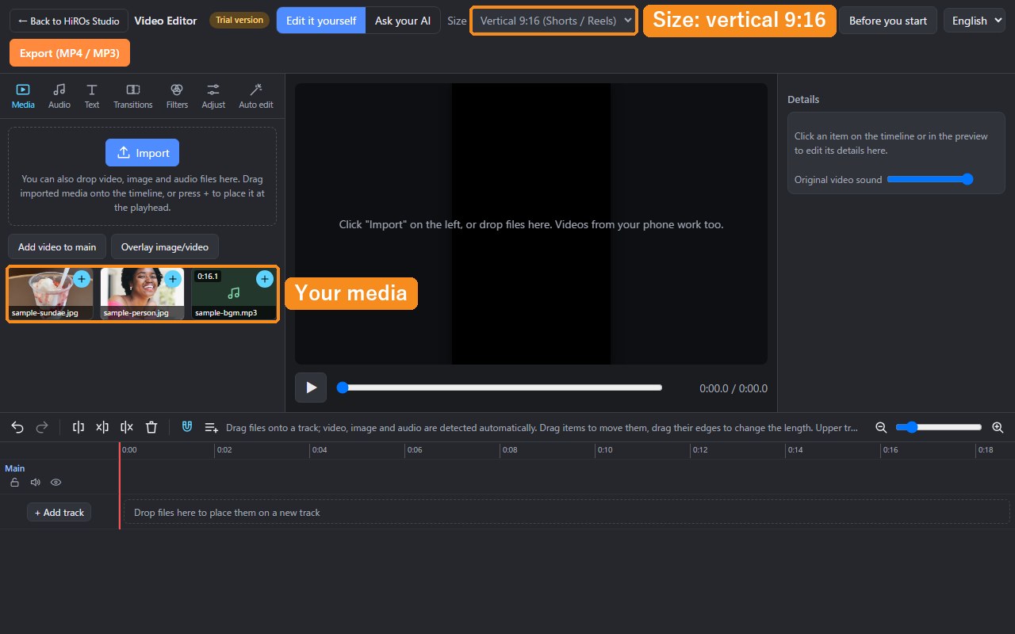1015x634 pixels.
Task: Open the Adjust tab
Action: click(x=213, y=96)
